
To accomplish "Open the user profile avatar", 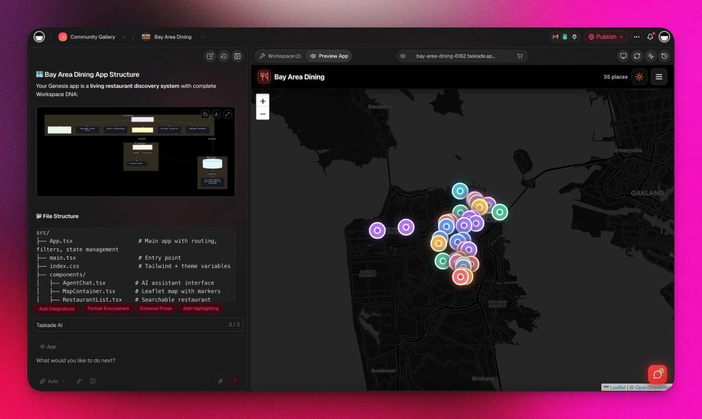I will (x=664, y=37).
